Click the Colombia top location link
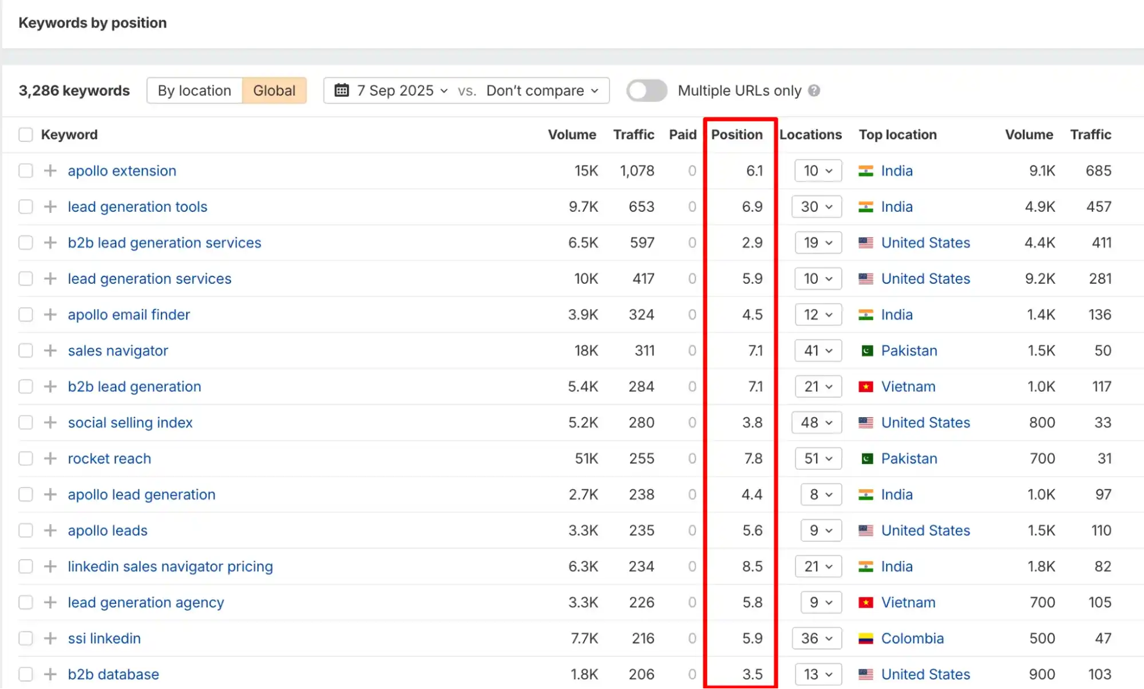Image resolution: width=1144 pixels, height=689 pixels. (912, 638)
